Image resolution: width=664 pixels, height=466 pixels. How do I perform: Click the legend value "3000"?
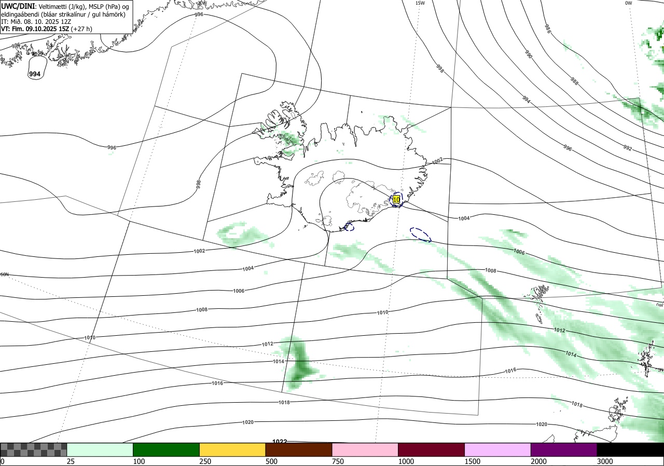[605, 461]
